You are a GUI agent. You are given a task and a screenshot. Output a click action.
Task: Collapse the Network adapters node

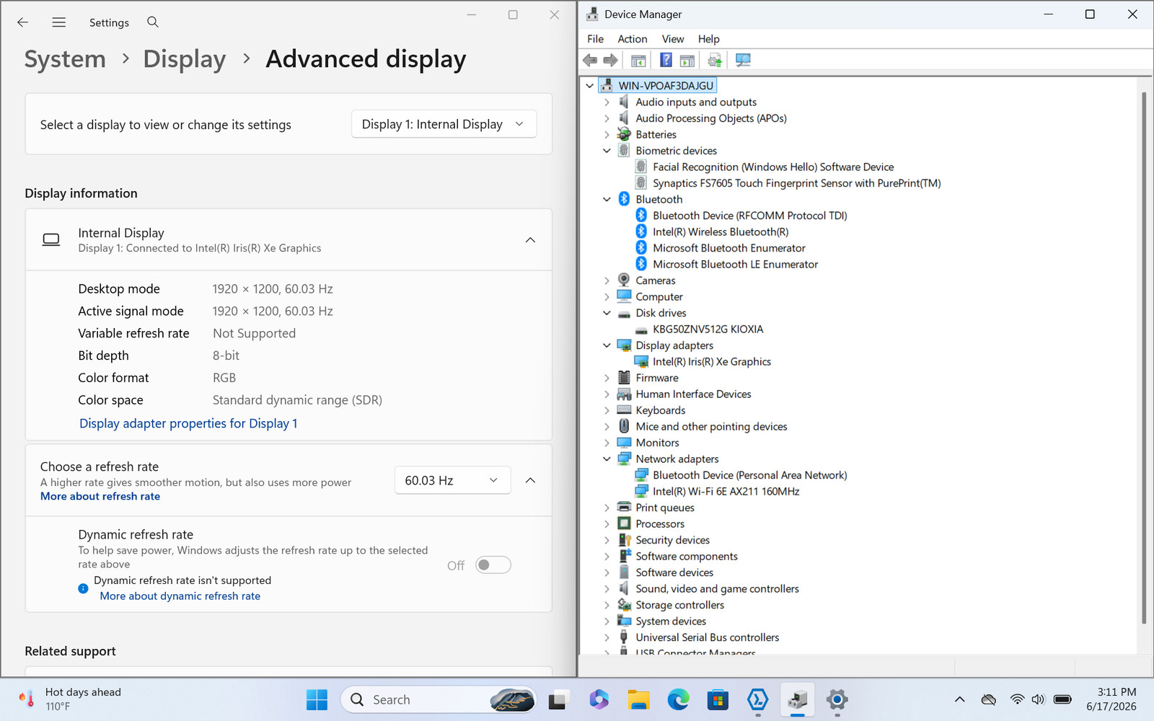click(607, 459)
